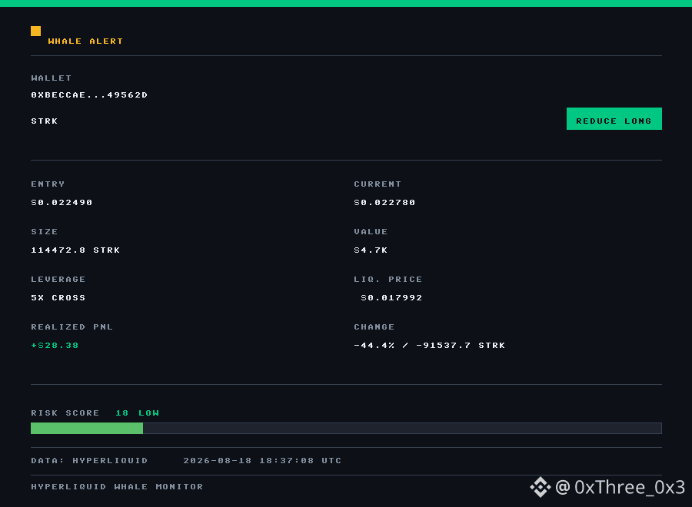Select leverage value 5X CROSS
Viewport: 692px width, 507px height.
point(58,297)
